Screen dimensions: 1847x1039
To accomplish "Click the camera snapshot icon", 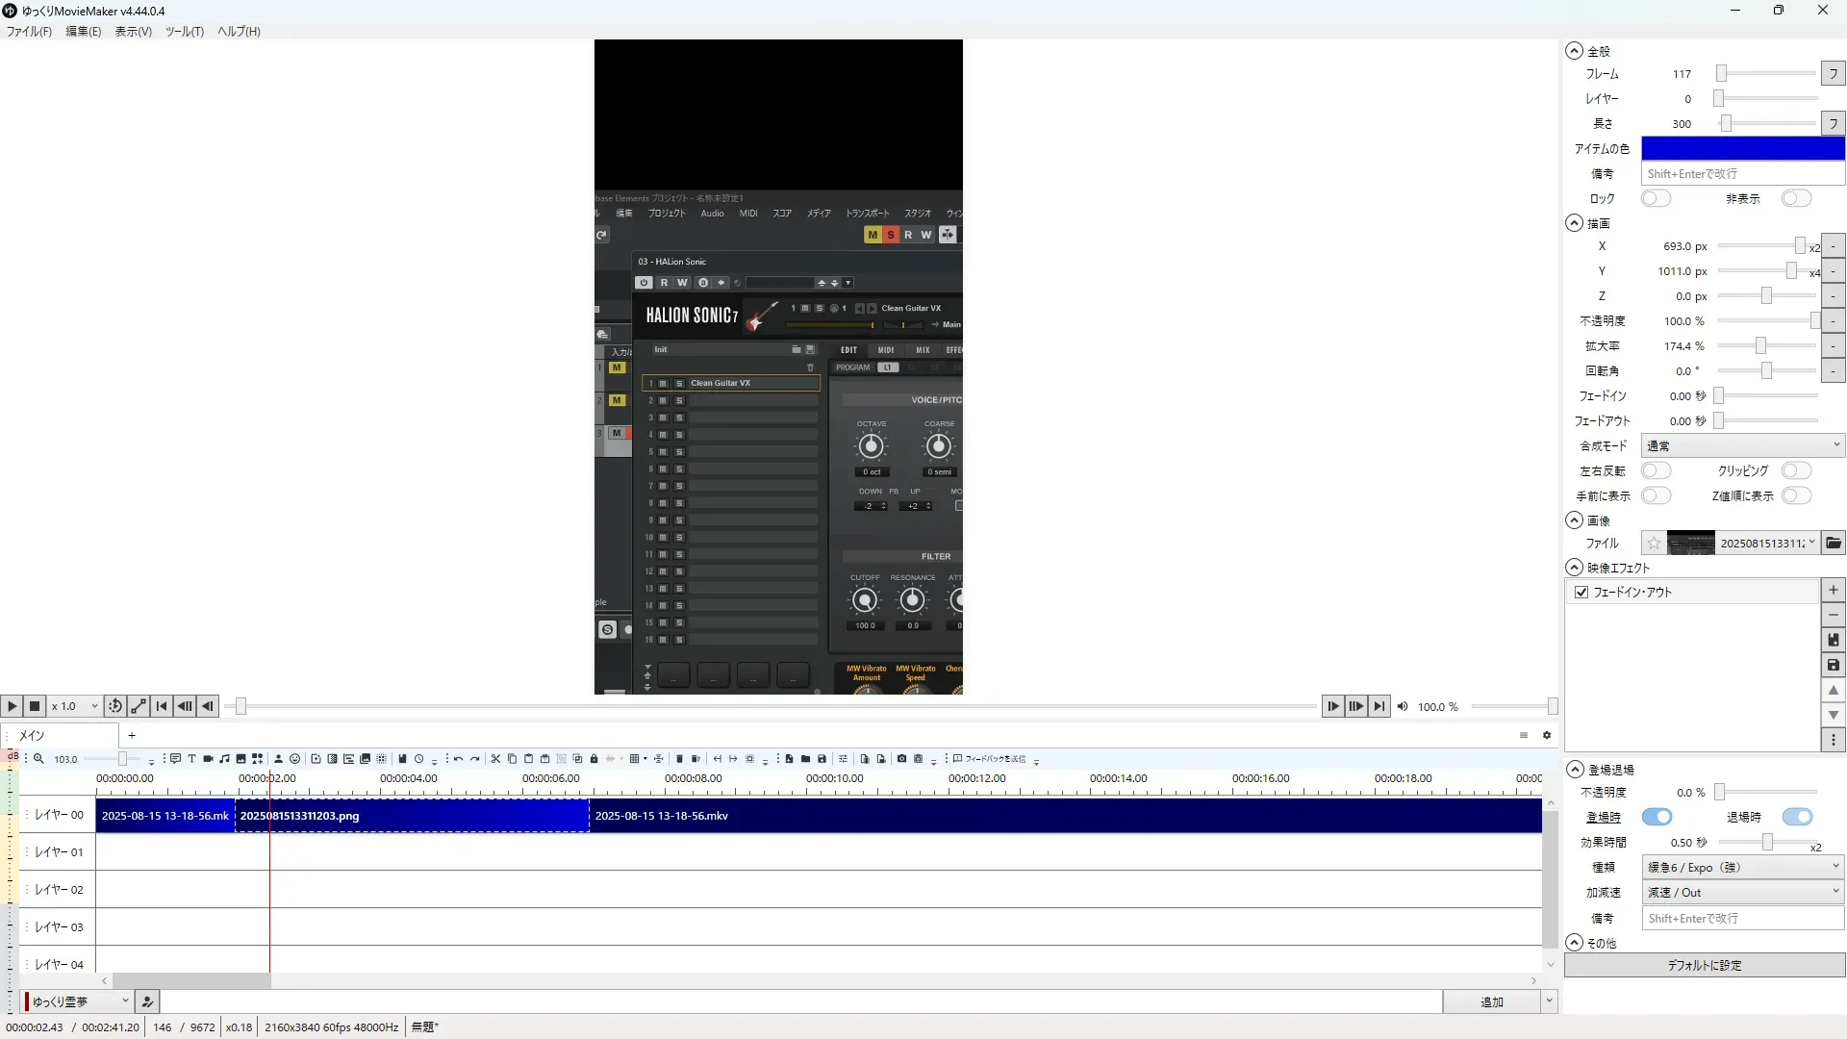I will pyautogui.click(x=901, y=759).
